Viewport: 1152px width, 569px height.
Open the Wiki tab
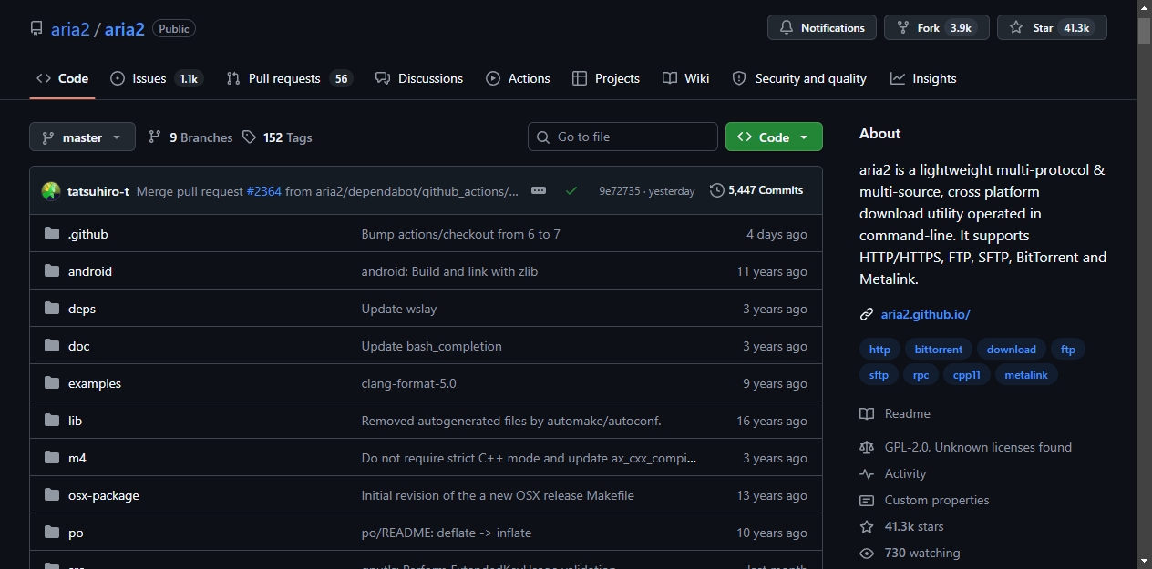[x=686, y=78]
